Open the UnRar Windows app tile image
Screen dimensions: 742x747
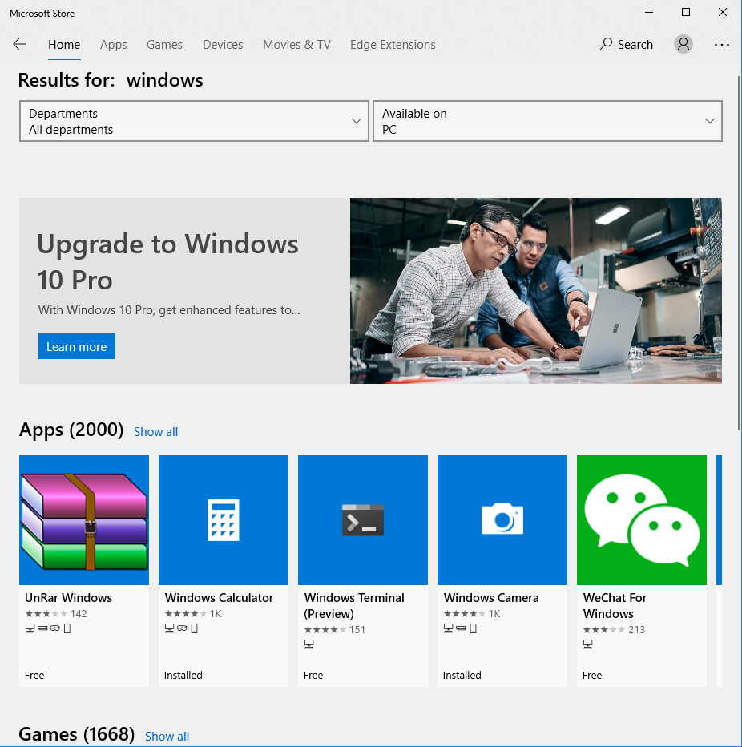(84, 519)
